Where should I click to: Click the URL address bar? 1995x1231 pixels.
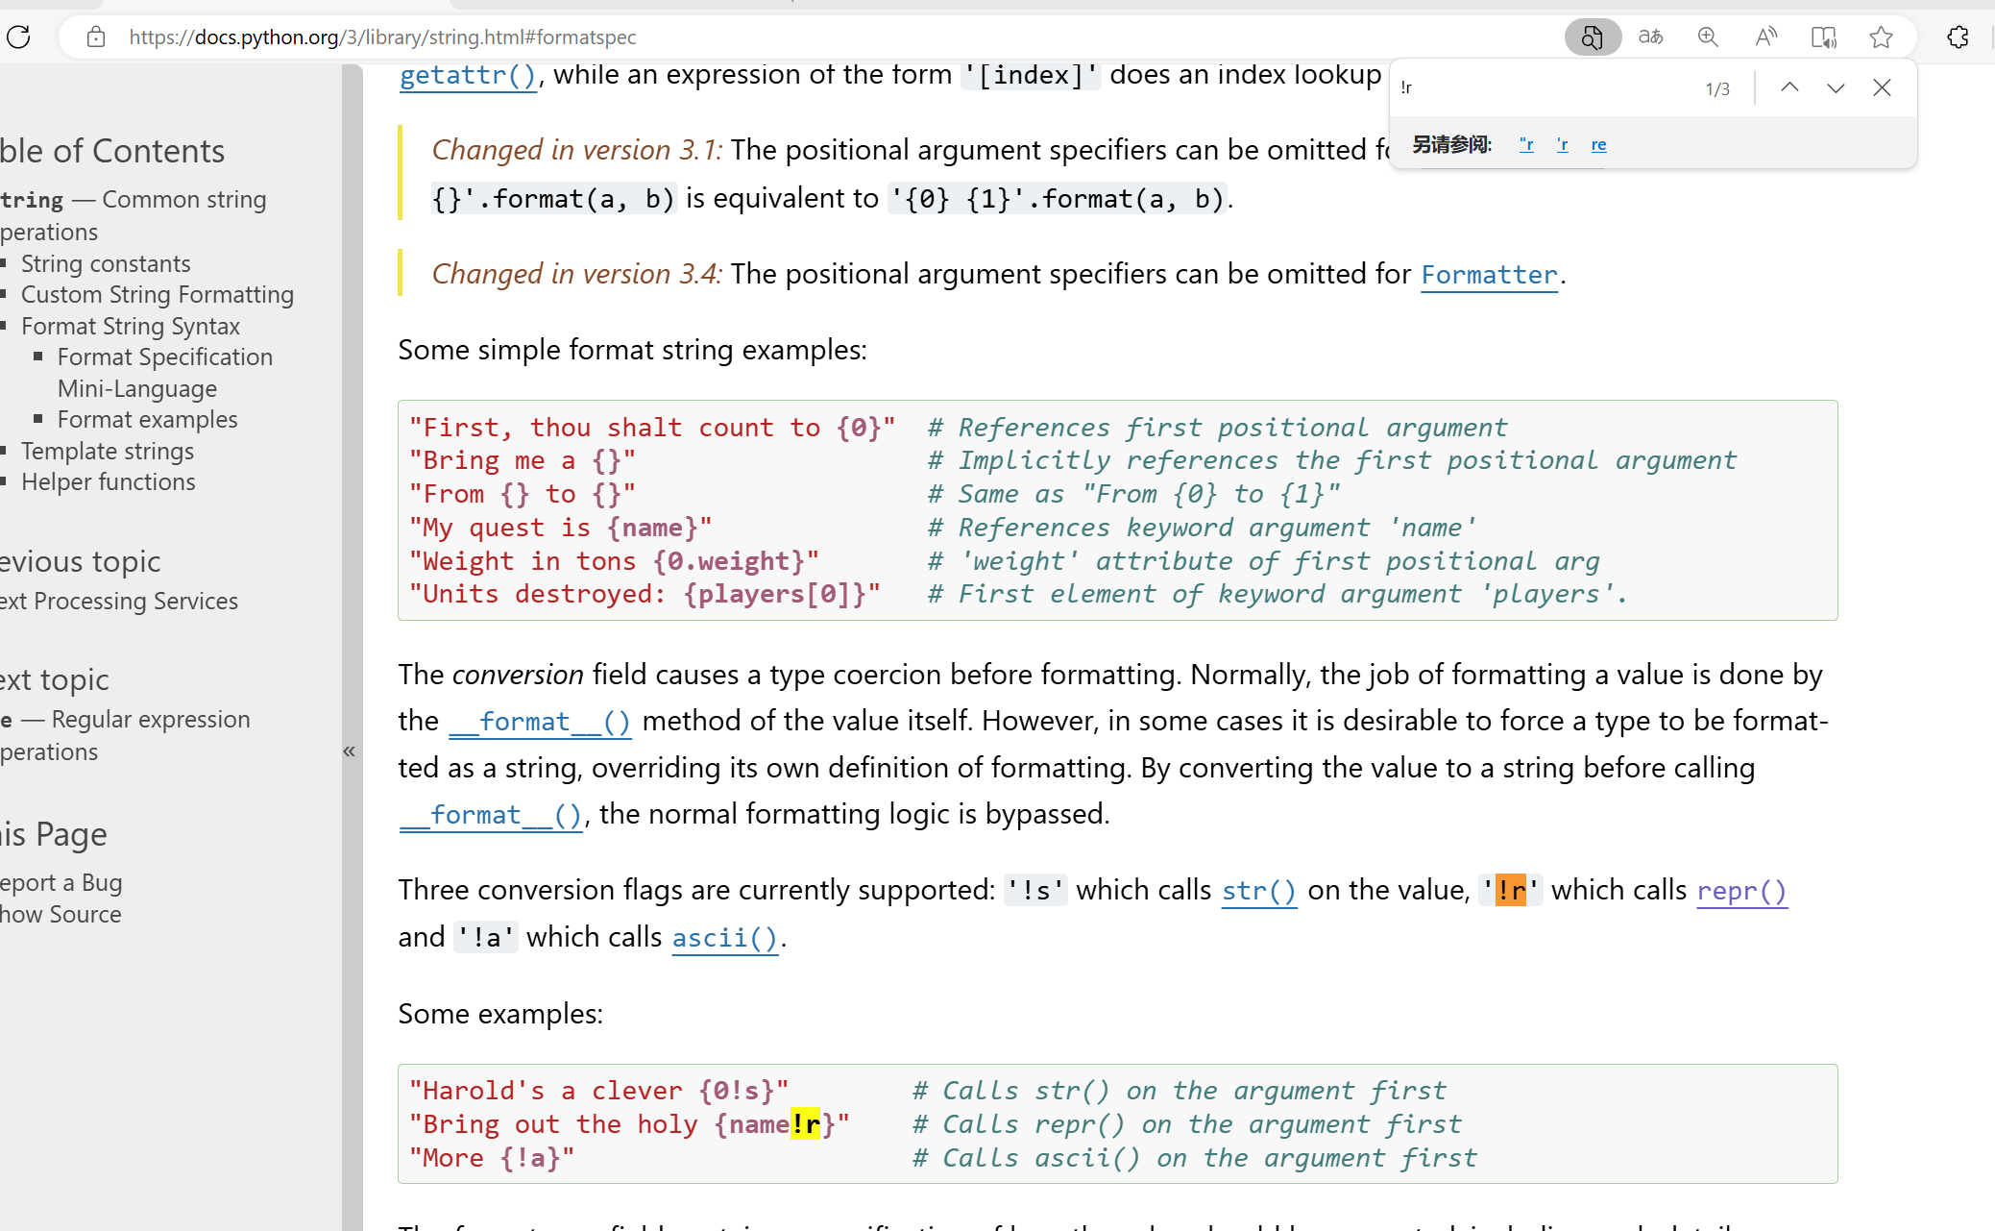(x=768, y=37)
